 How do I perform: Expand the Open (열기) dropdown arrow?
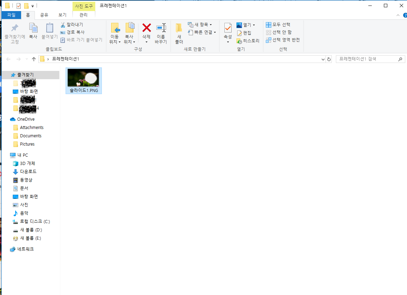point(254,25)
